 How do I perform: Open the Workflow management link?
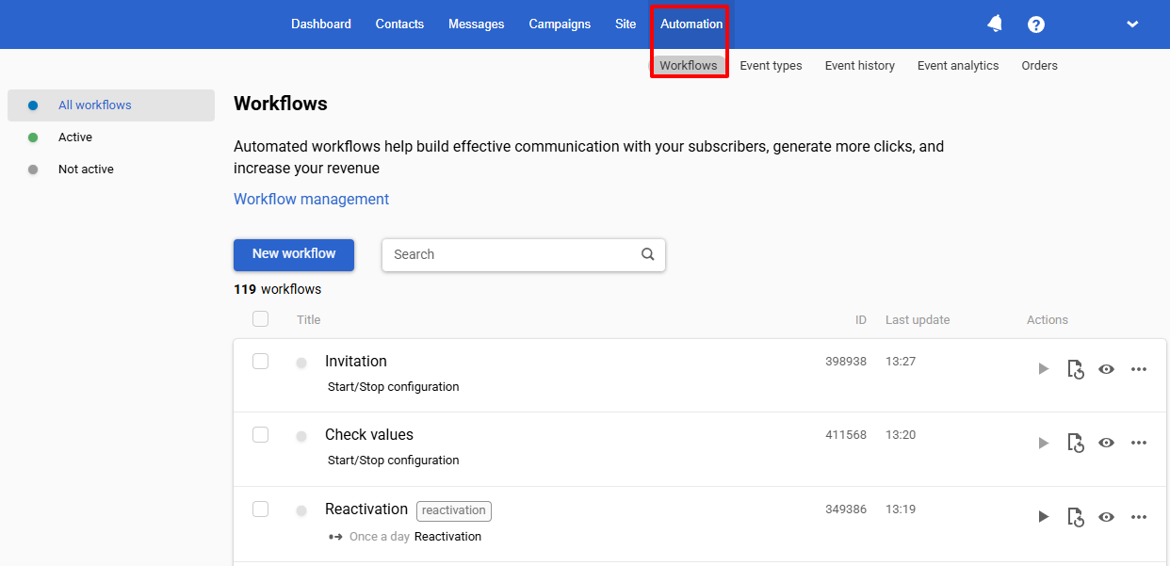311,200
